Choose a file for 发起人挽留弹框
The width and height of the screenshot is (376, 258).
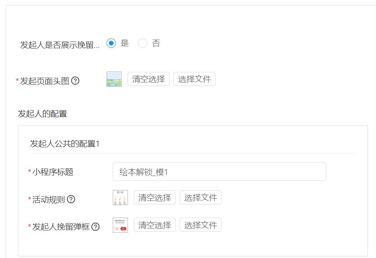tap(200, 225)
